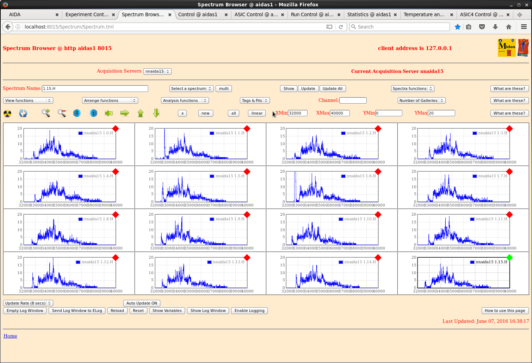Click the blue refresh arrows icon
Image resolution: width=532 pixels, height=363 pixels.
click(x=23, y=113)
